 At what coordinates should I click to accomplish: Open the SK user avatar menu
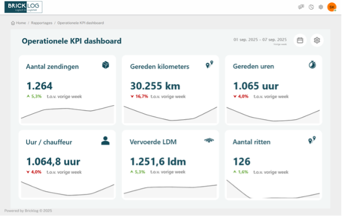tap(332, 7)
